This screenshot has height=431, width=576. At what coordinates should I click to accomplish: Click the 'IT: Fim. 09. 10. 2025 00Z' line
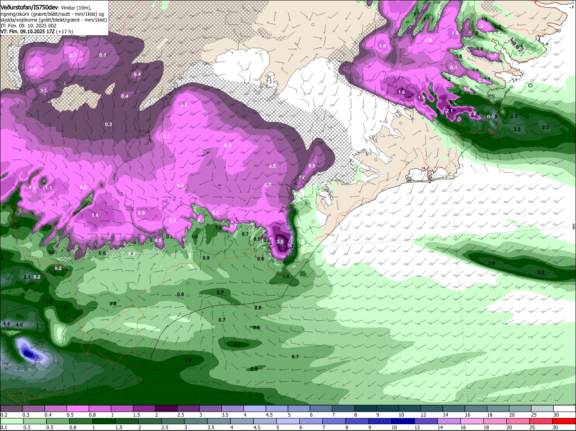pos(28,26)
